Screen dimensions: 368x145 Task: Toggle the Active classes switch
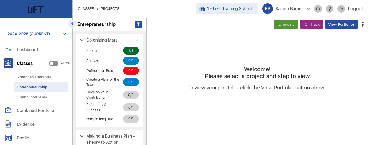[x=53, y=64]
